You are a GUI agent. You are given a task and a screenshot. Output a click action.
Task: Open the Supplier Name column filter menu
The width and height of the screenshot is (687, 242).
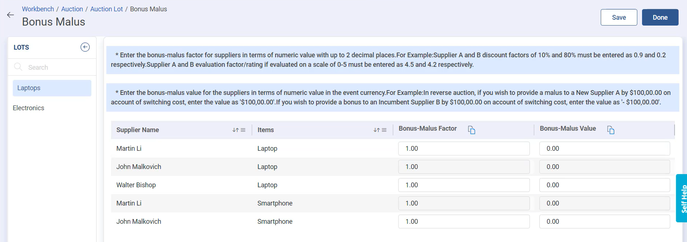(243, 130)
